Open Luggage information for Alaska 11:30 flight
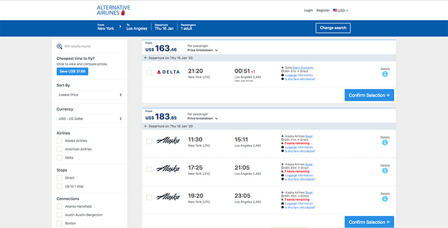 coord(299,148)
